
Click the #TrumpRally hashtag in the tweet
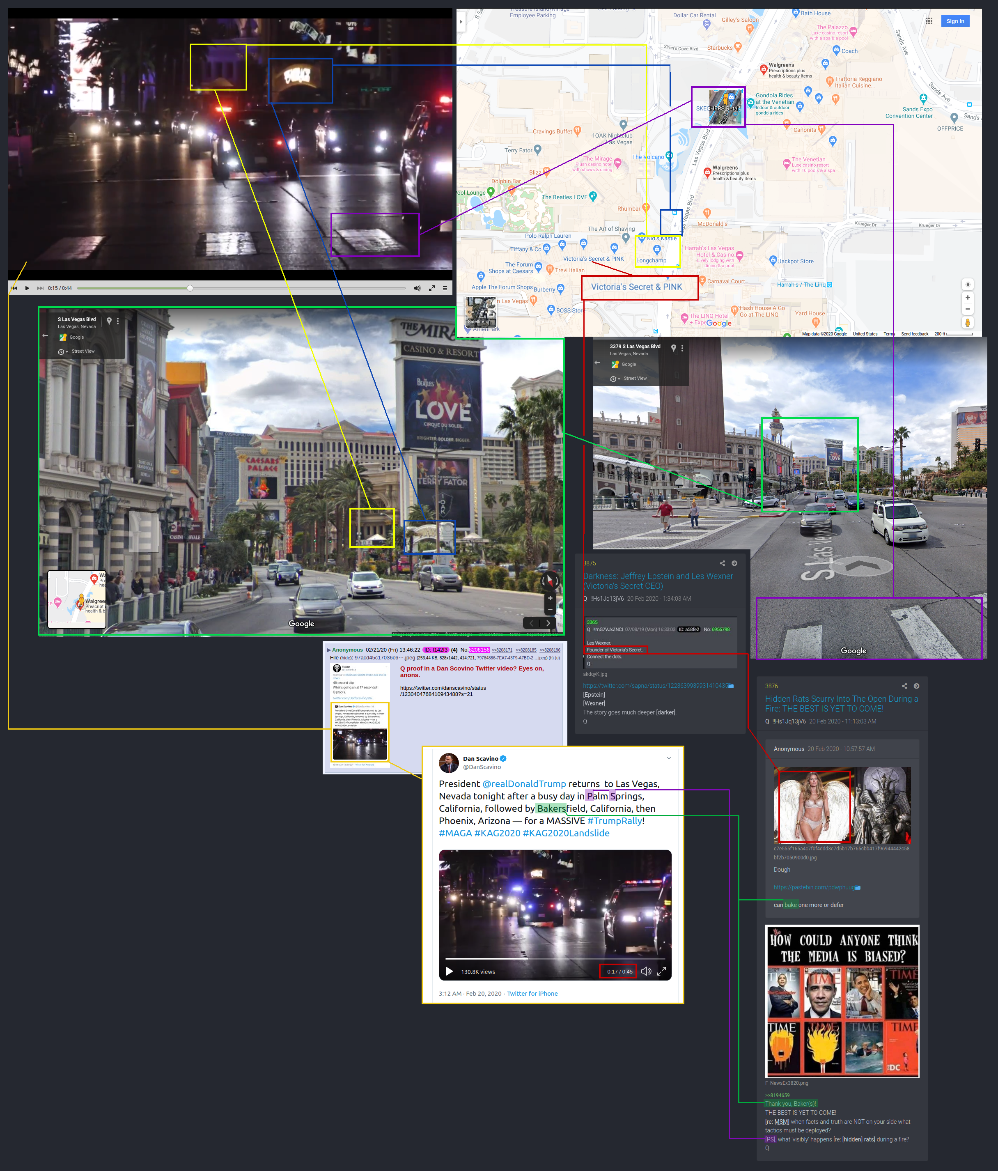(x=614, y=821)
